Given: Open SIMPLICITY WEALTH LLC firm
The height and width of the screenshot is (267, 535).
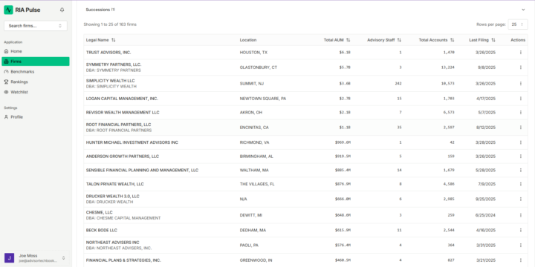Looking at the screenshot, I should [x=110, y=81].
